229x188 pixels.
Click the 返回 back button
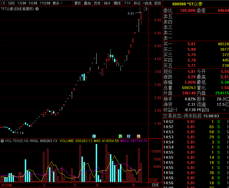tap(157, 3)
